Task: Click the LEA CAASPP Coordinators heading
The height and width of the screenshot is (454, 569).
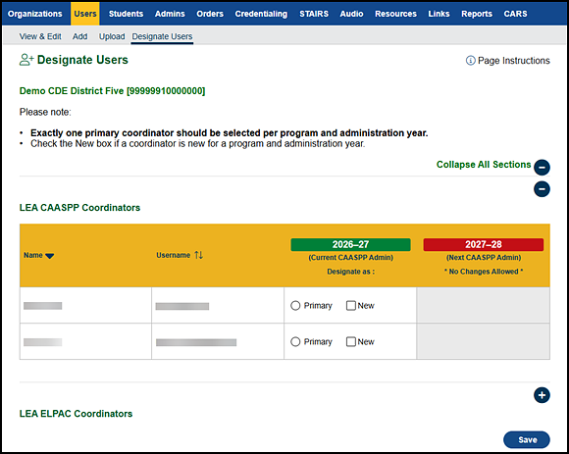Action: pyautogui.click(x=79, y=208)
